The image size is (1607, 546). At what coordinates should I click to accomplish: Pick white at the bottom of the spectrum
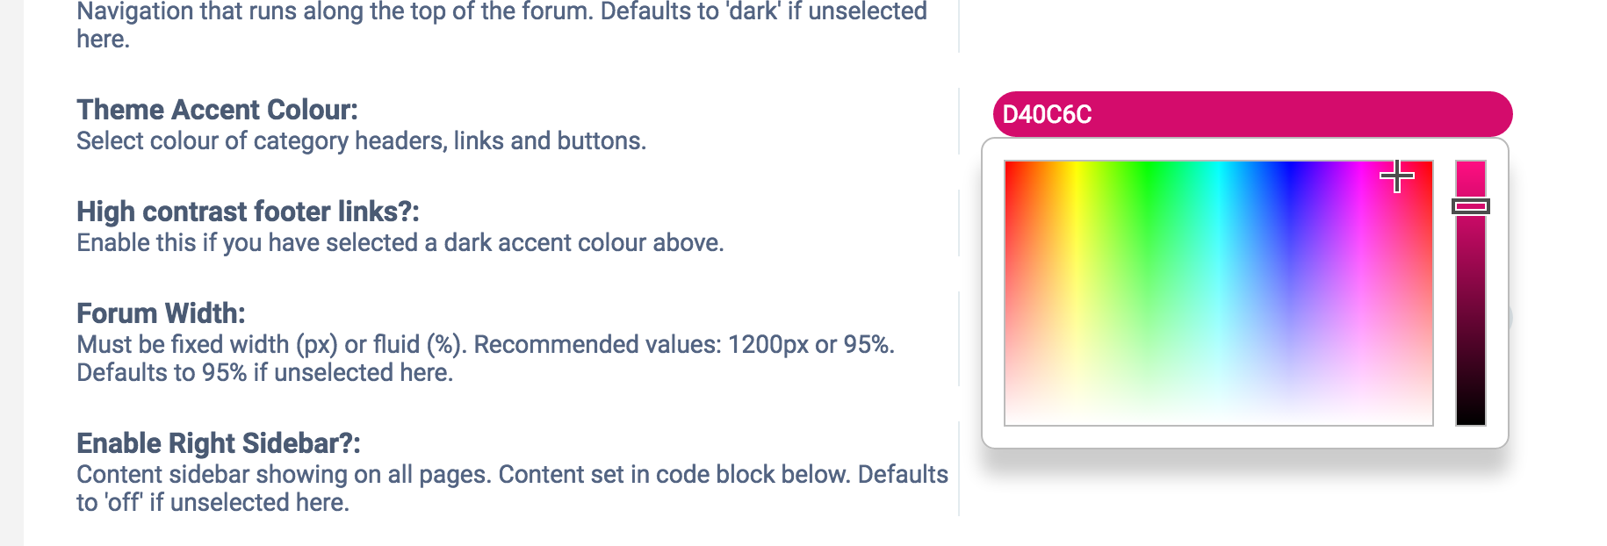(1219, 420)
